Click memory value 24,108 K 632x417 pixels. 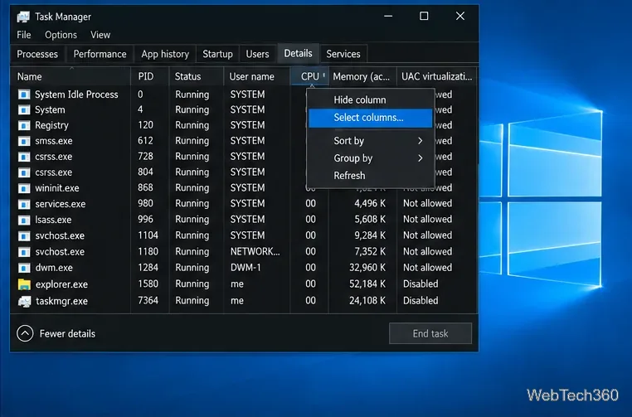pyautogui.click(x=367, y=301)
